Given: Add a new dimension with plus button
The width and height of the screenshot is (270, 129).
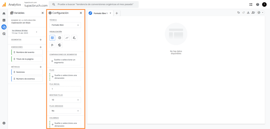Looking at the screenshot, I should pos(41,47).
